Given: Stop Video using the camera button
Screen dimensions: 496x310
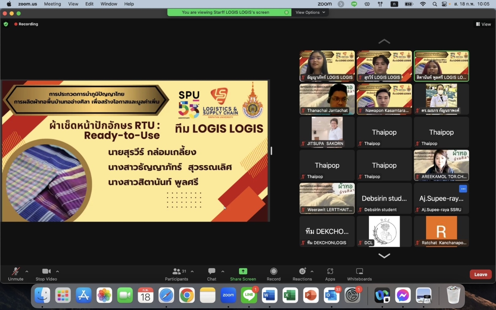Looking at the screenshot, I should [46, 274].
